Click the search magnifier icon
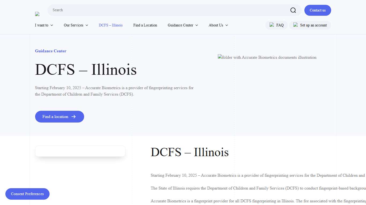 click(x=293, y=10)
